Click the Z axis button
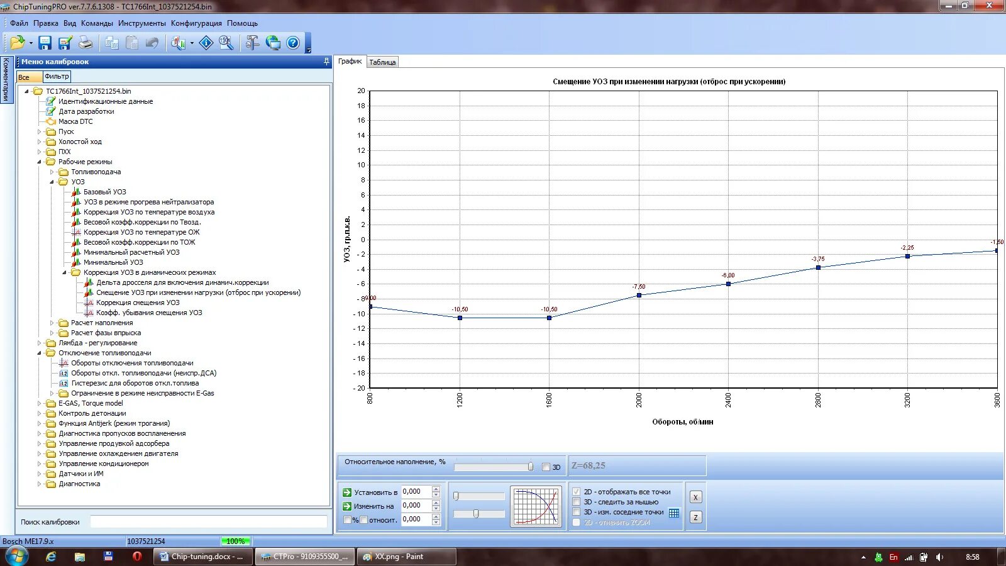This screenshot has width=1006, height=566. 695,517
